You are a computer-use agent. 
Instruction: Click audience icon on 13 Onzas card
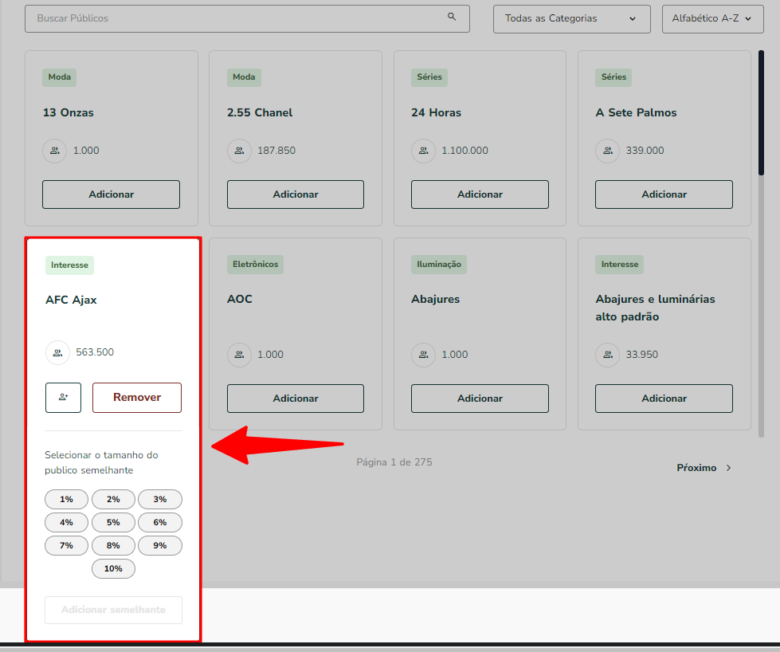(x=55, y=151)
